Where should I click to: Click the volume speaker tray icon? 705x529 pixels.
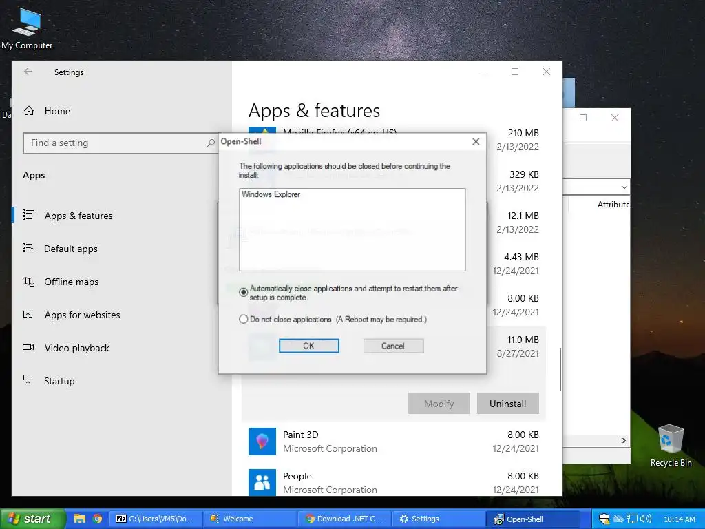[646, 519]
